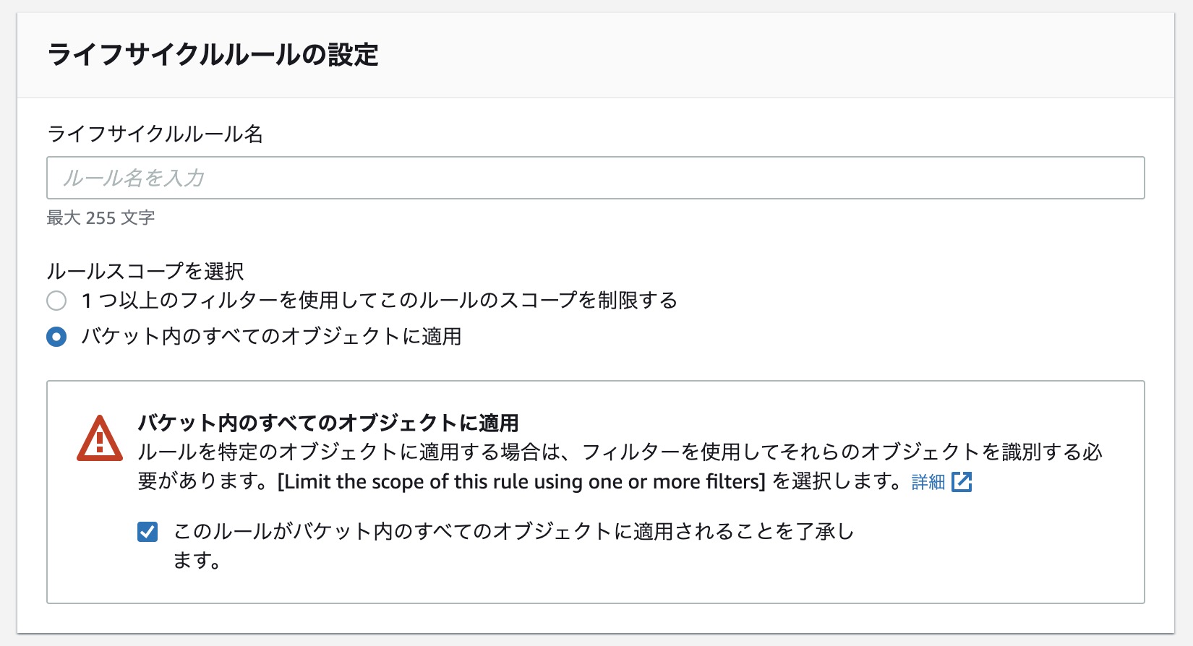
Task: Click the heading ライフサイクルルールの設定
Action: pyautogui.click(x=213, y=55)
